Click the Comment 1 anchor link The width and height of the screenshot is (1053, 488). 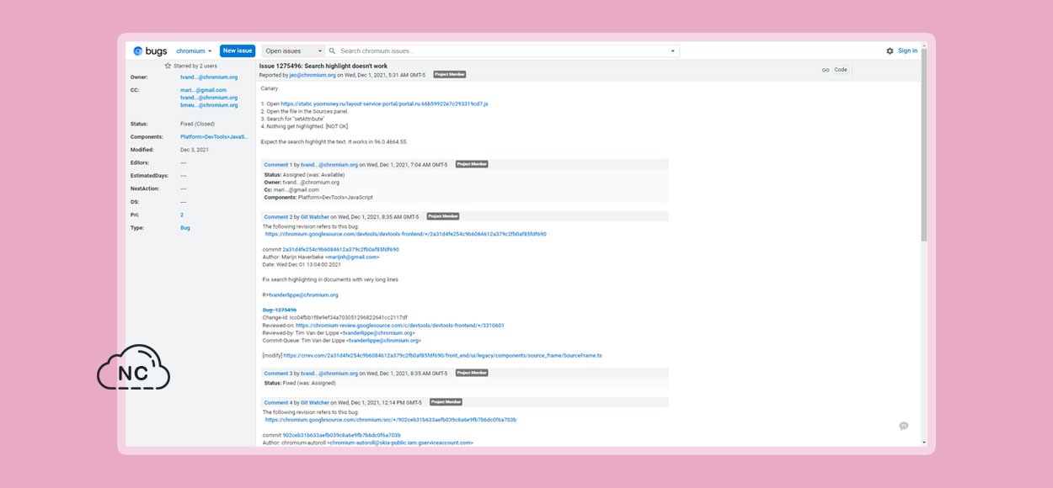[x=277, y=165]
